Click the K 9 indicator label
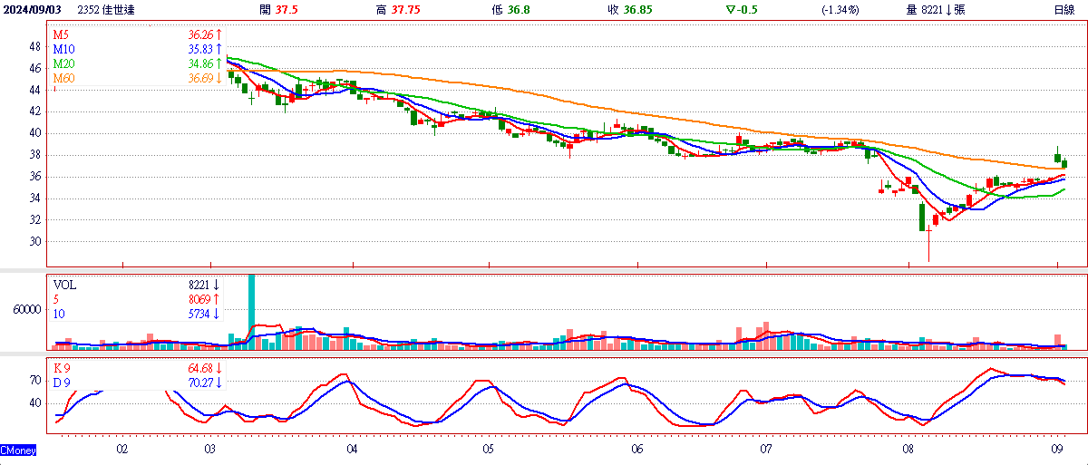This screenshot has height=465, width=1088. point(63,368)
